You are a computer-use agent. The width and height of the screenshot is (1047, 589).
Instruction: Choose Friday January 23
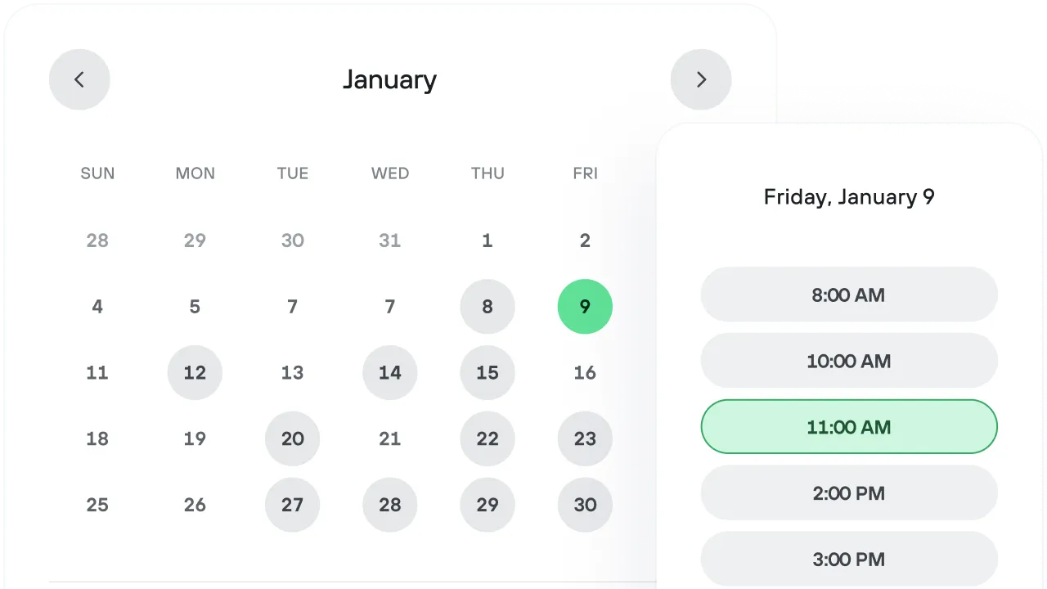(585, 439)
